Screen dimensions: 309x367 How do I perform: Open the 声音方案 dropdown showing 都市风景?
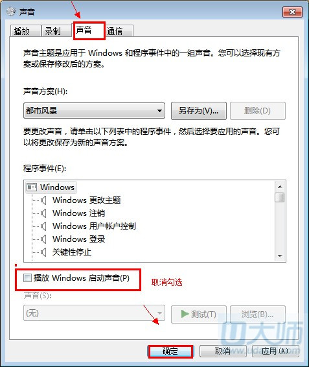95,110
